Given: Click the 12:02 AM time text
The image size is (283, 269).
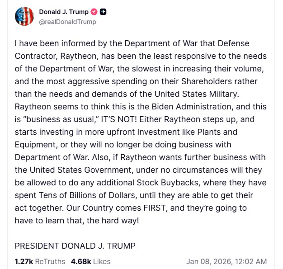Looking at the screenshot, I should pos(252,261).
